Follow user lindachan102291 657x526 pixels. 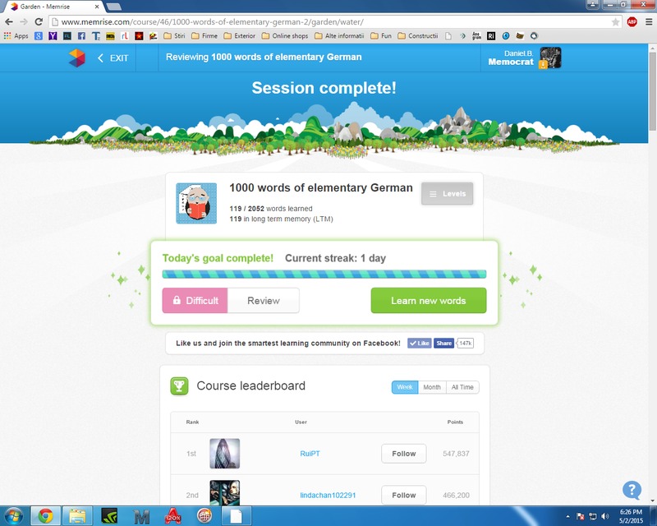coord(403,495)
